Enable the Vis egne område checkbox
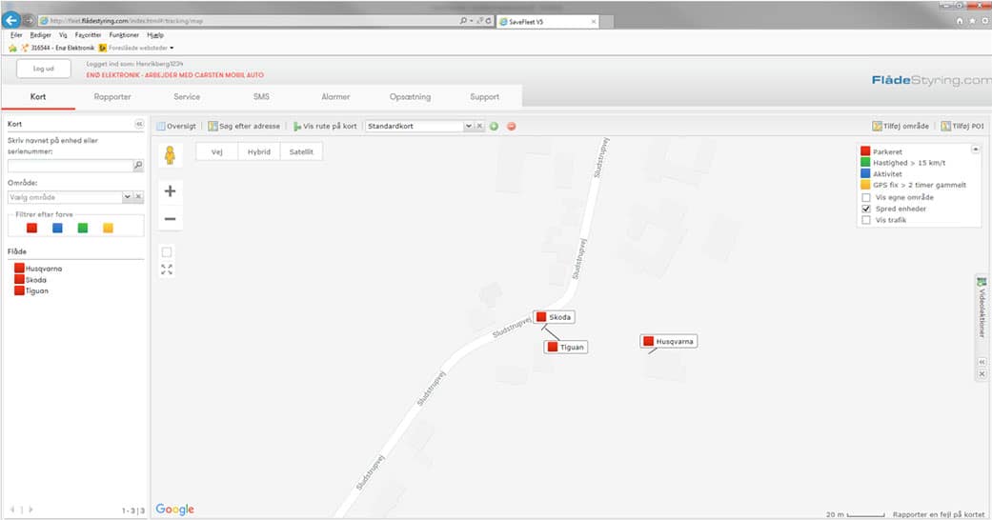Viewport: 992px width, 520px height. coord(865,197)
